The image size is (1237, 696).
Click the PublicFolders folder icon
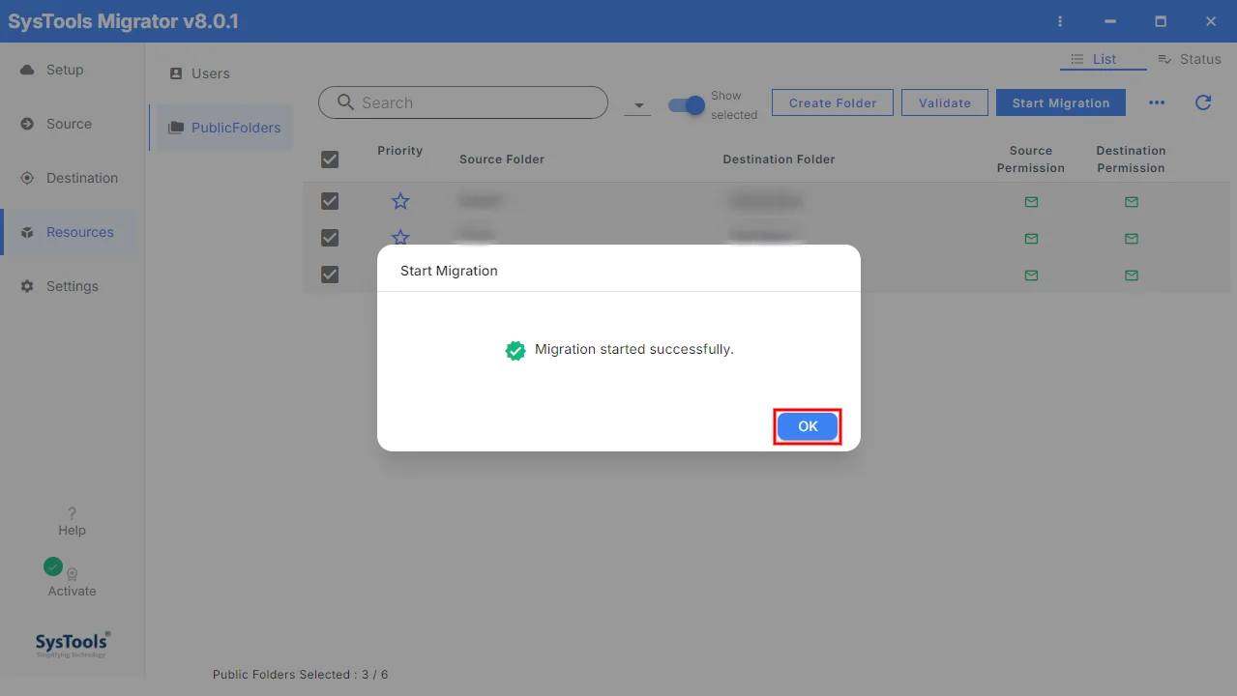(176, 128)
